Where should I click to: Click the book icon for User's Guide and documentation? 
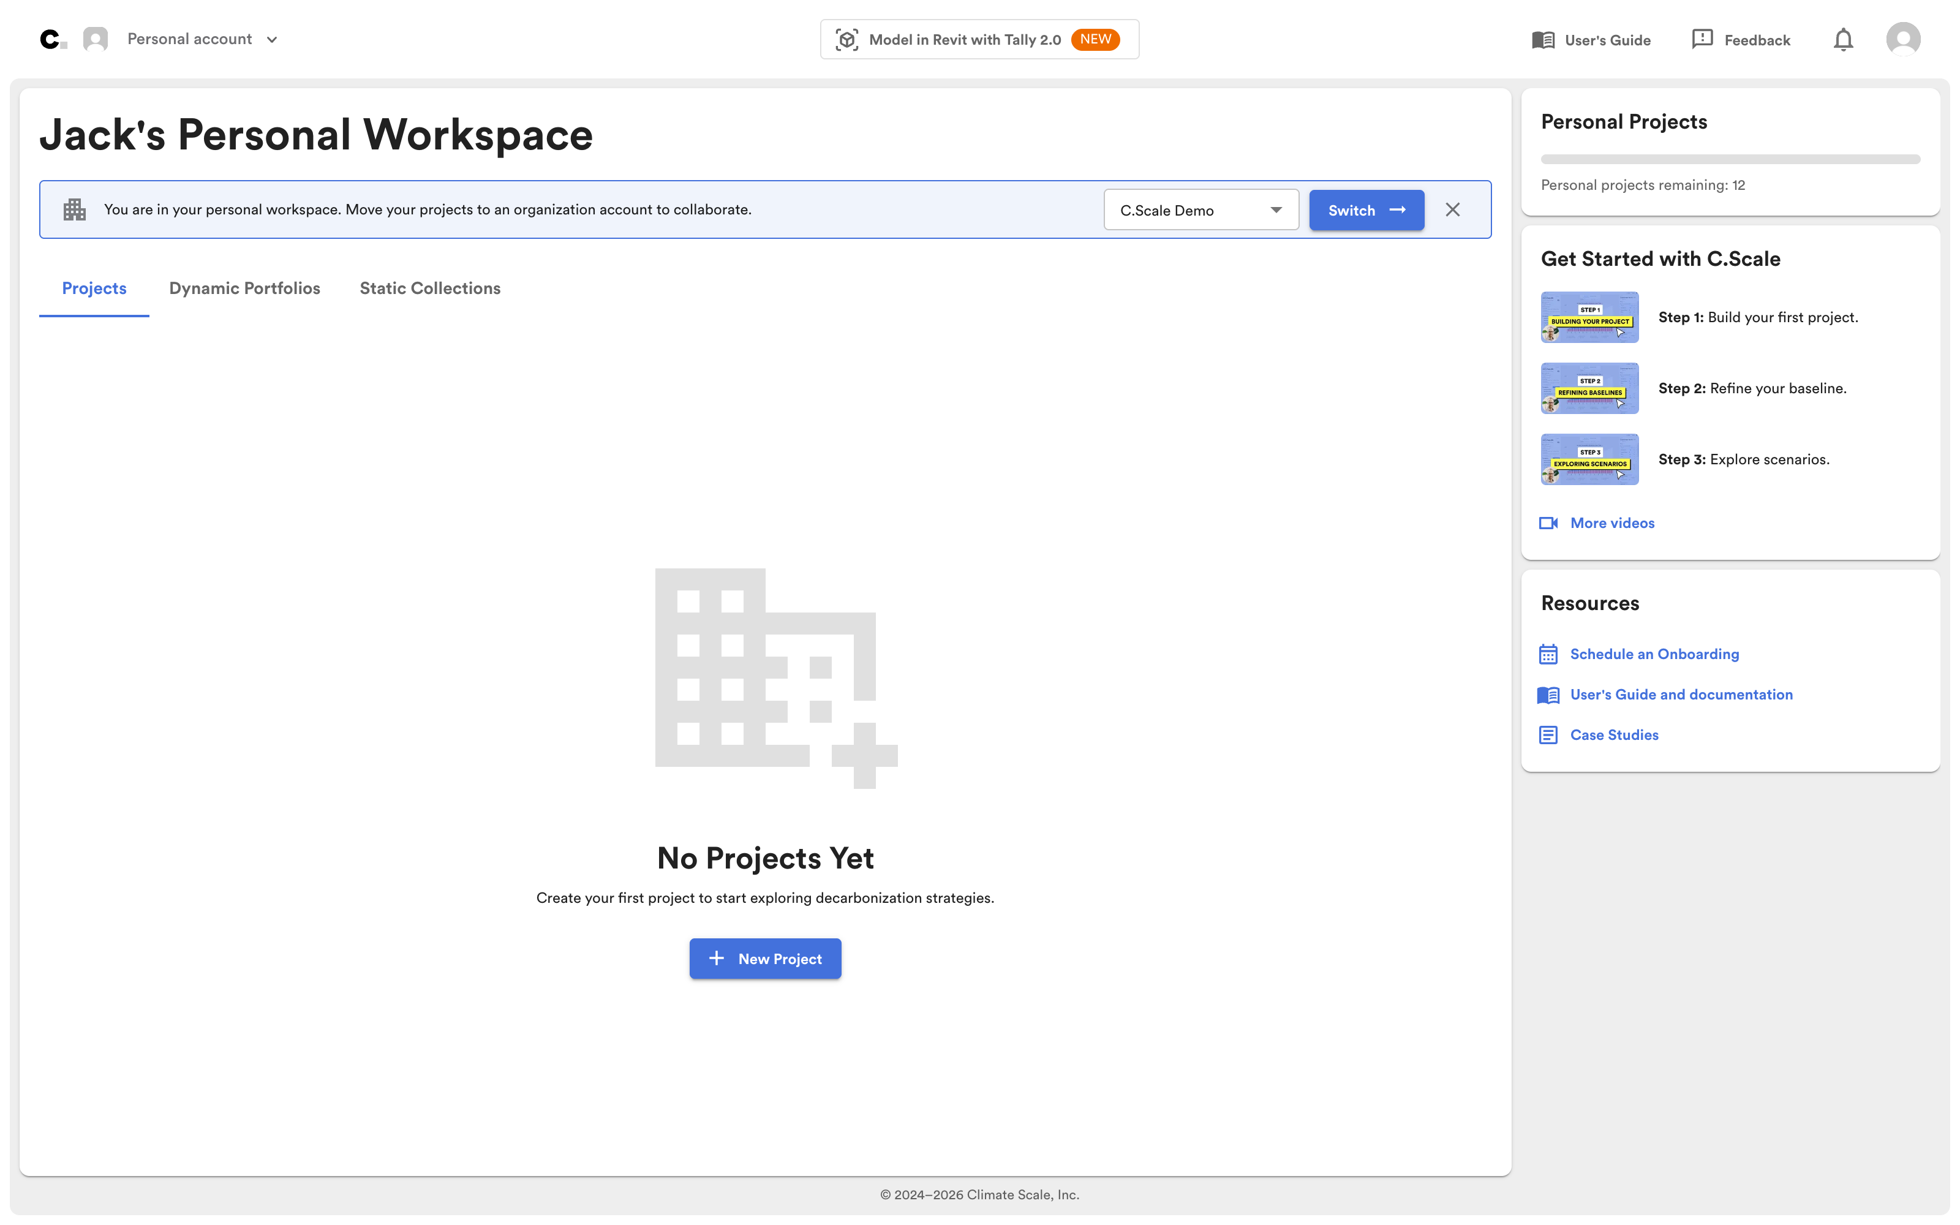pyautogui.click(x=1548, y=695)
